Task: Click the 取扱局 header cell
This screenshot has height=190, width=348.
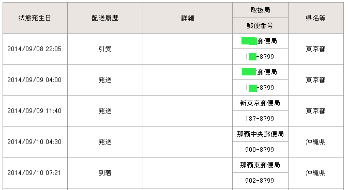Action: 260,10
